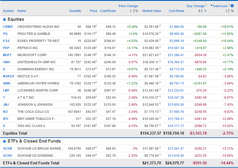Open the PEP symbol link
The height and width of the screenshot is (168, 238).
tap(6, 48)
